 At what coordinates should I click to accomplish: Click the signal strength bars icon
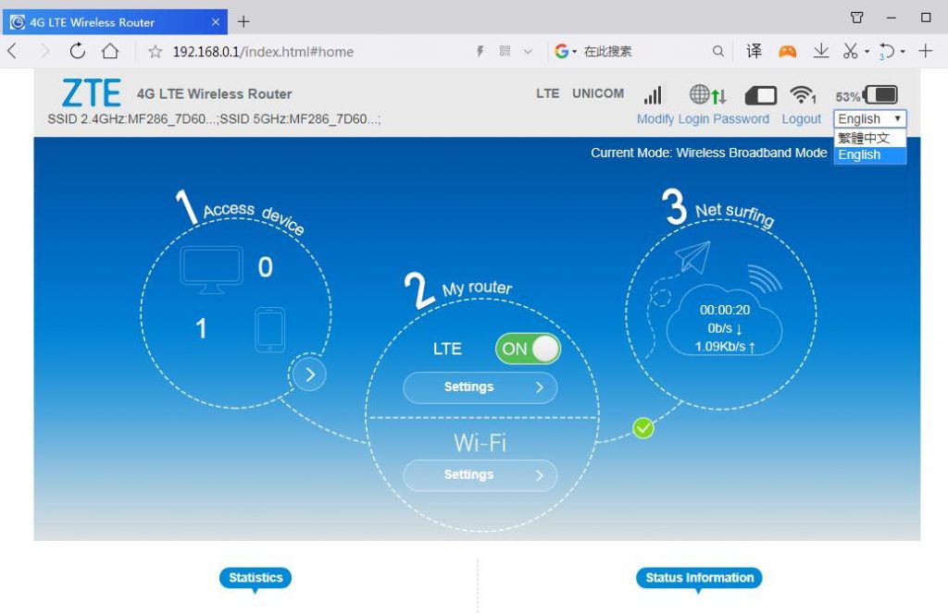[x=653, y=93]
